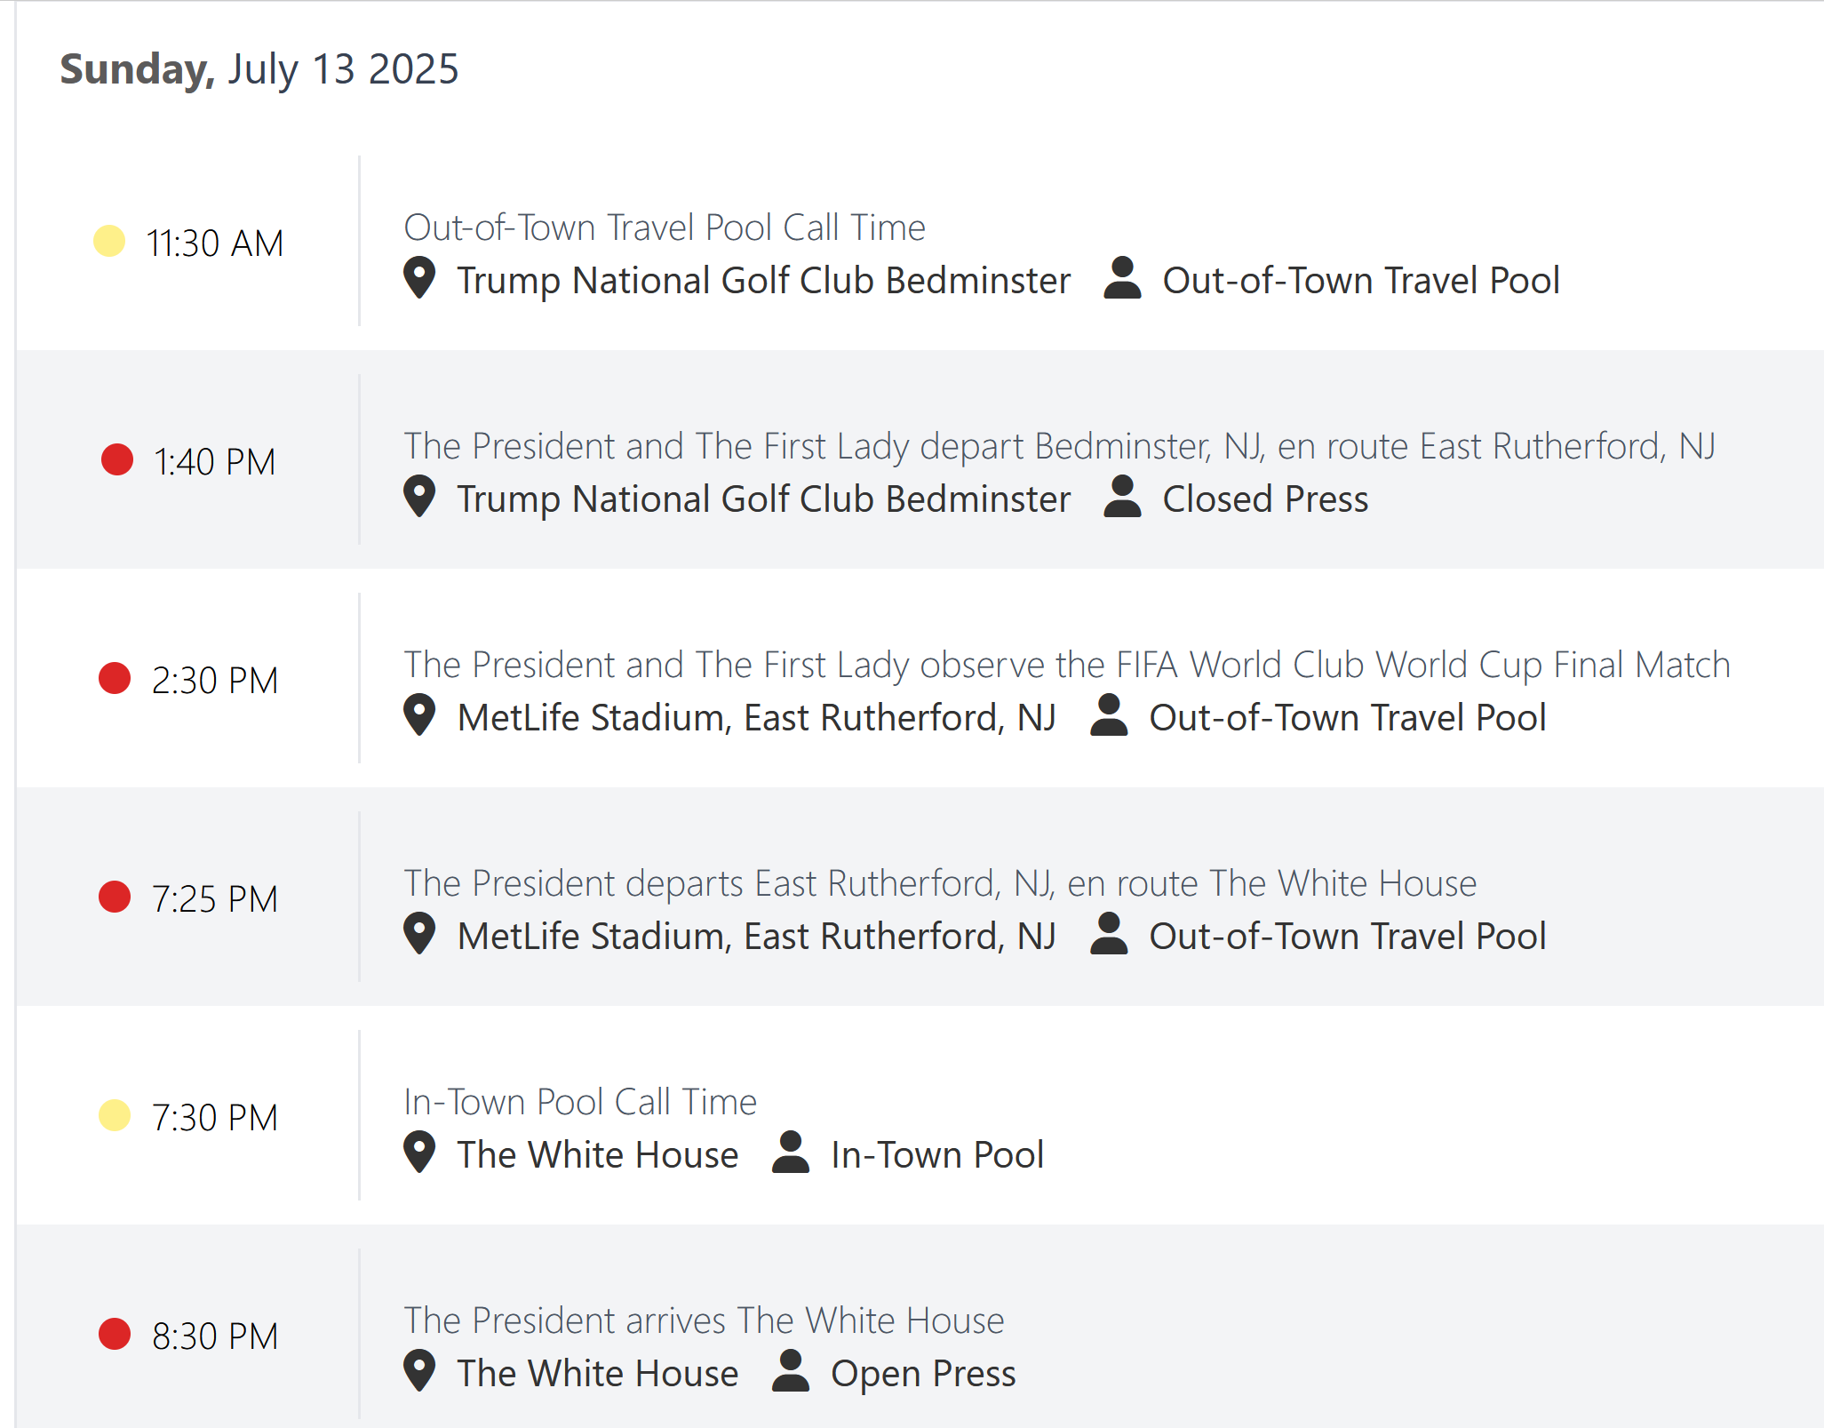Click The President arrives The White House title
The height and width of the screenshot is (1428, 1824).
coord(704,1320)
